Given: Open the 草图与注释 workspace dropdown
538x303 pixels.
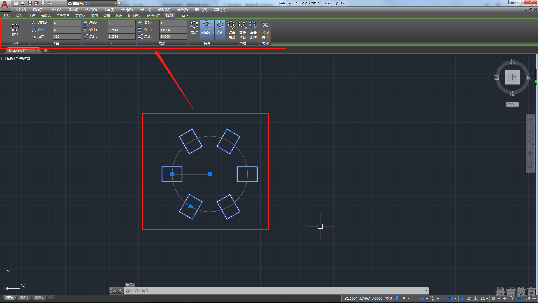Looking at the screenshot, I should click(92, 3).
